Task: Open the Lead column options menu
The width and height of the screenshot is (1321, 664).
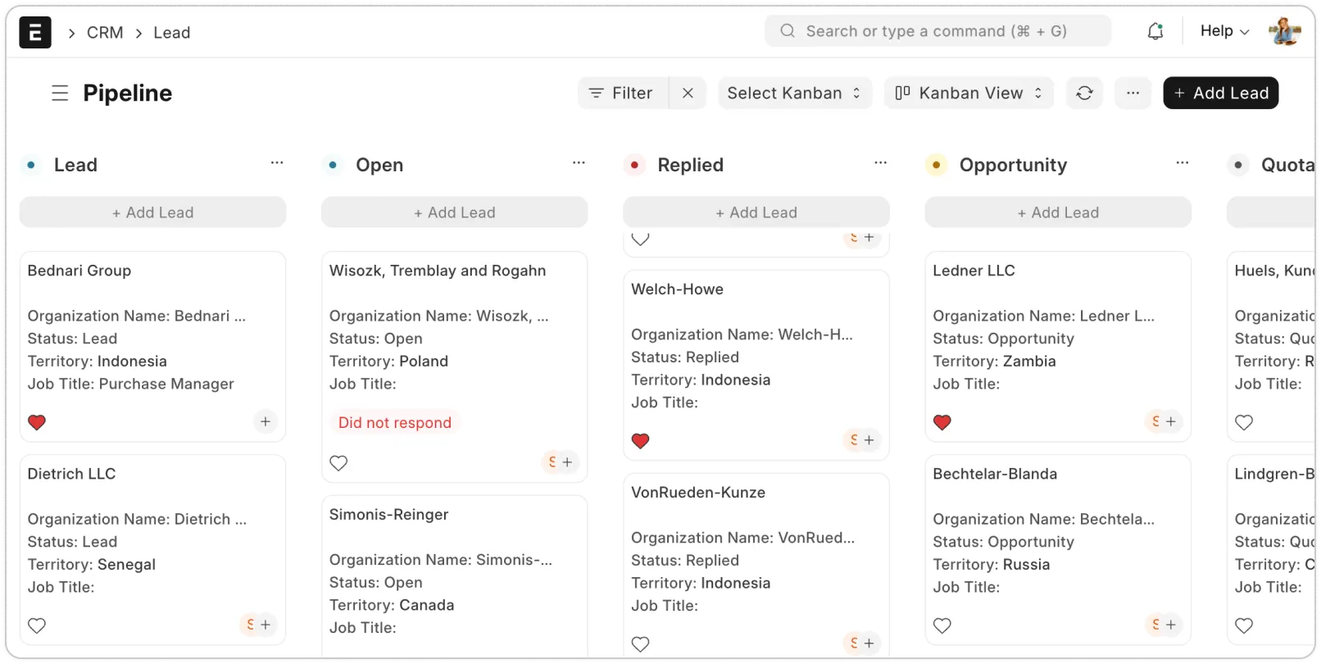Action: coord(277,163)
